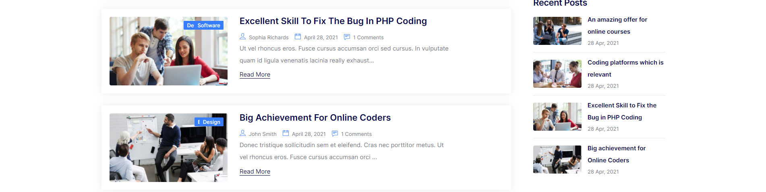Click the author icon beside Sophia Richards

coord(242,36)
